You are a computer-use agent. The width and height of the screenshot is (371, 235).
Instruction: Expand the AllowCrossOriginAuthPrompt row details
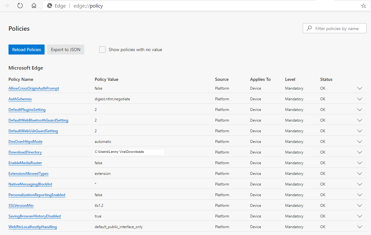tap(360, 88)
